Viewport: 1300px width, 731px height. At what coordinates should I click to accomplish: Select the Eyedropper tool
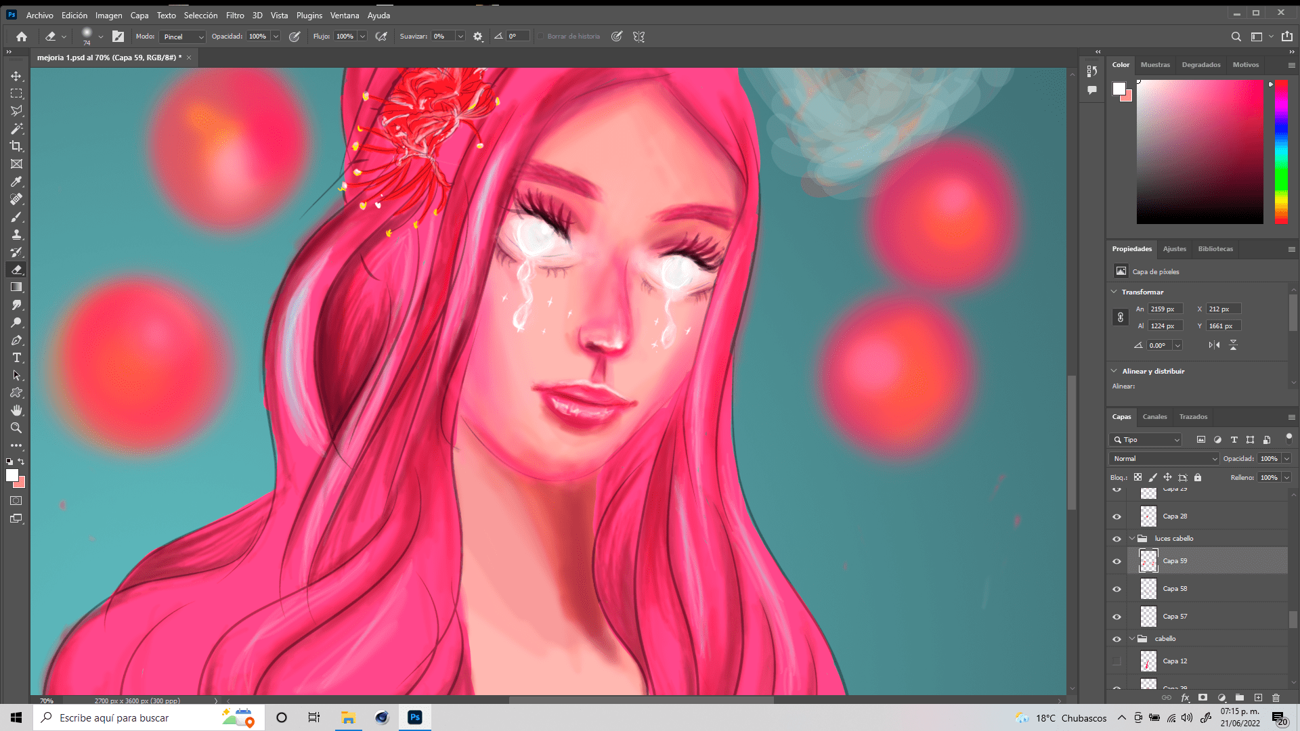click(x=16, y=181)
